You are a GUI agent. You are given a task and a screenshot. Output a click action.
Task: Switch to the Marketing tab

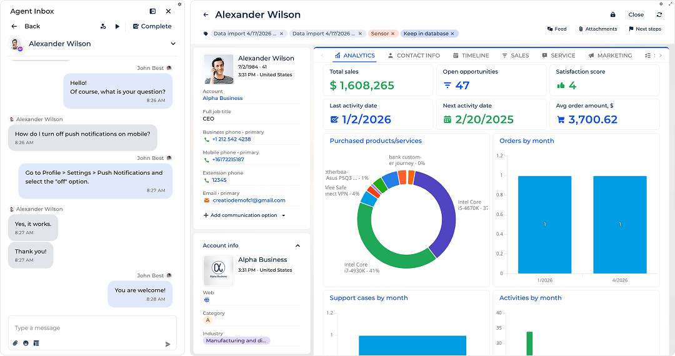pos(610,56)
